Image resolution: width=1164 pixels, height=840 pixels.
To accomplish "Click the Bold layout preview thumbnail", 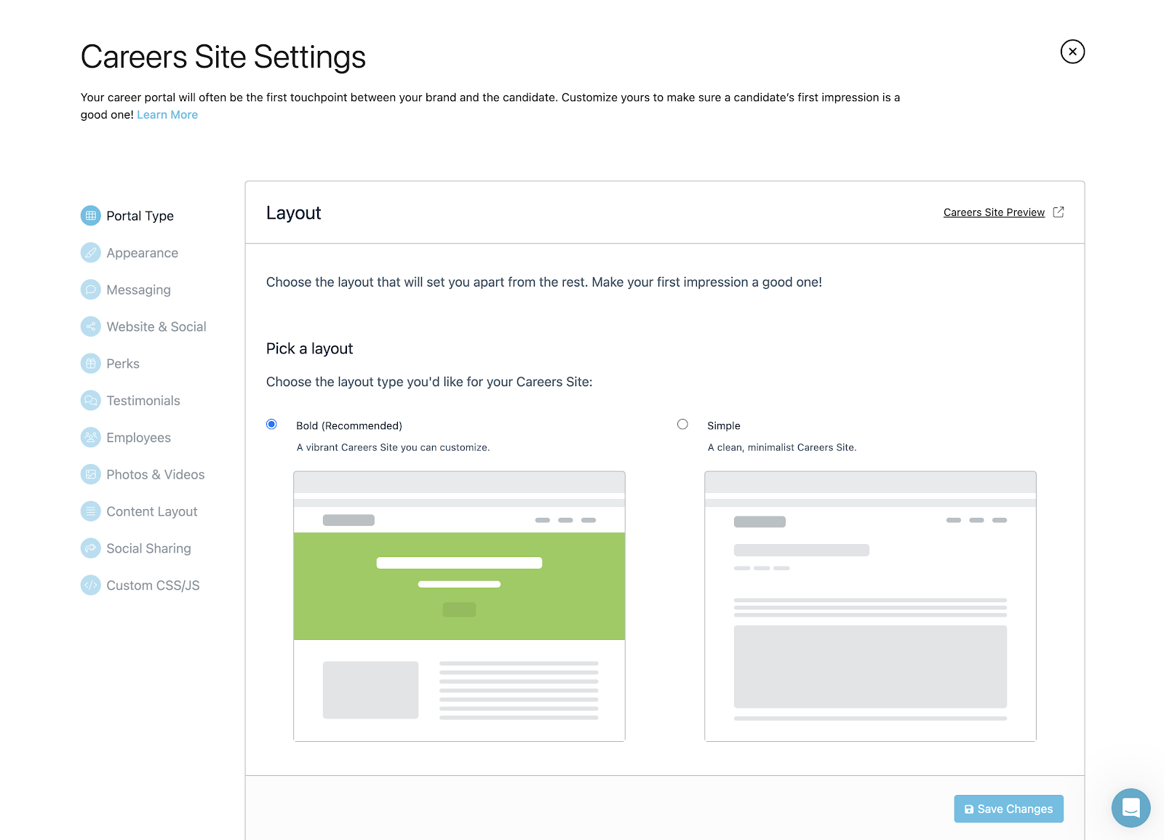I will 459,606.
